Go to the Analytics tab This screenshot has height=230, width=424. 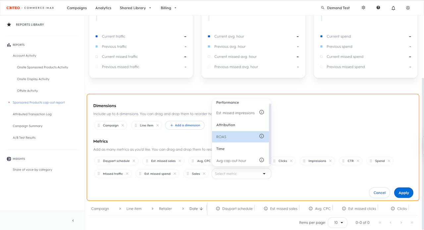pos(103,8)
